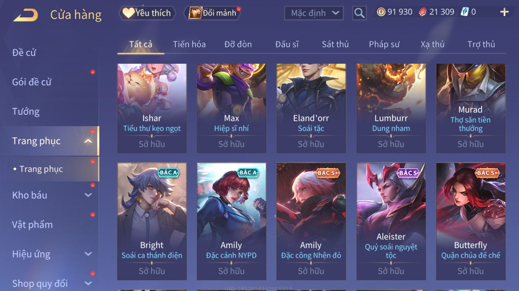
Task: Open search with the magnifier icon
Action: coord(359,13)
